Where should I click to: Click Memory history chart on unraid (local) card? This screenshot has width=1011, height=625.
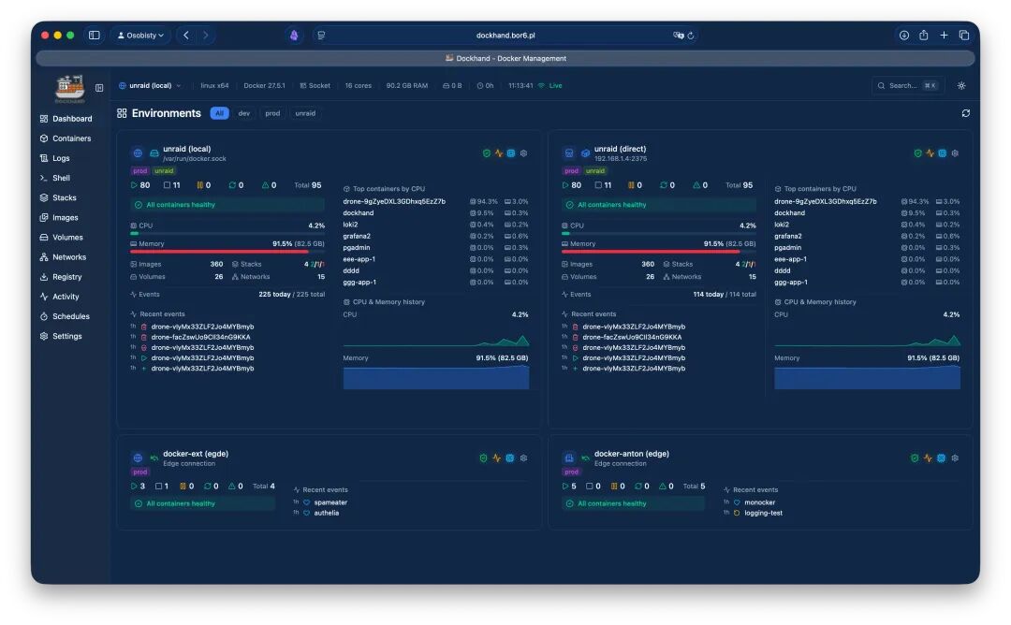pyautogui.click(x=436, y=378)
